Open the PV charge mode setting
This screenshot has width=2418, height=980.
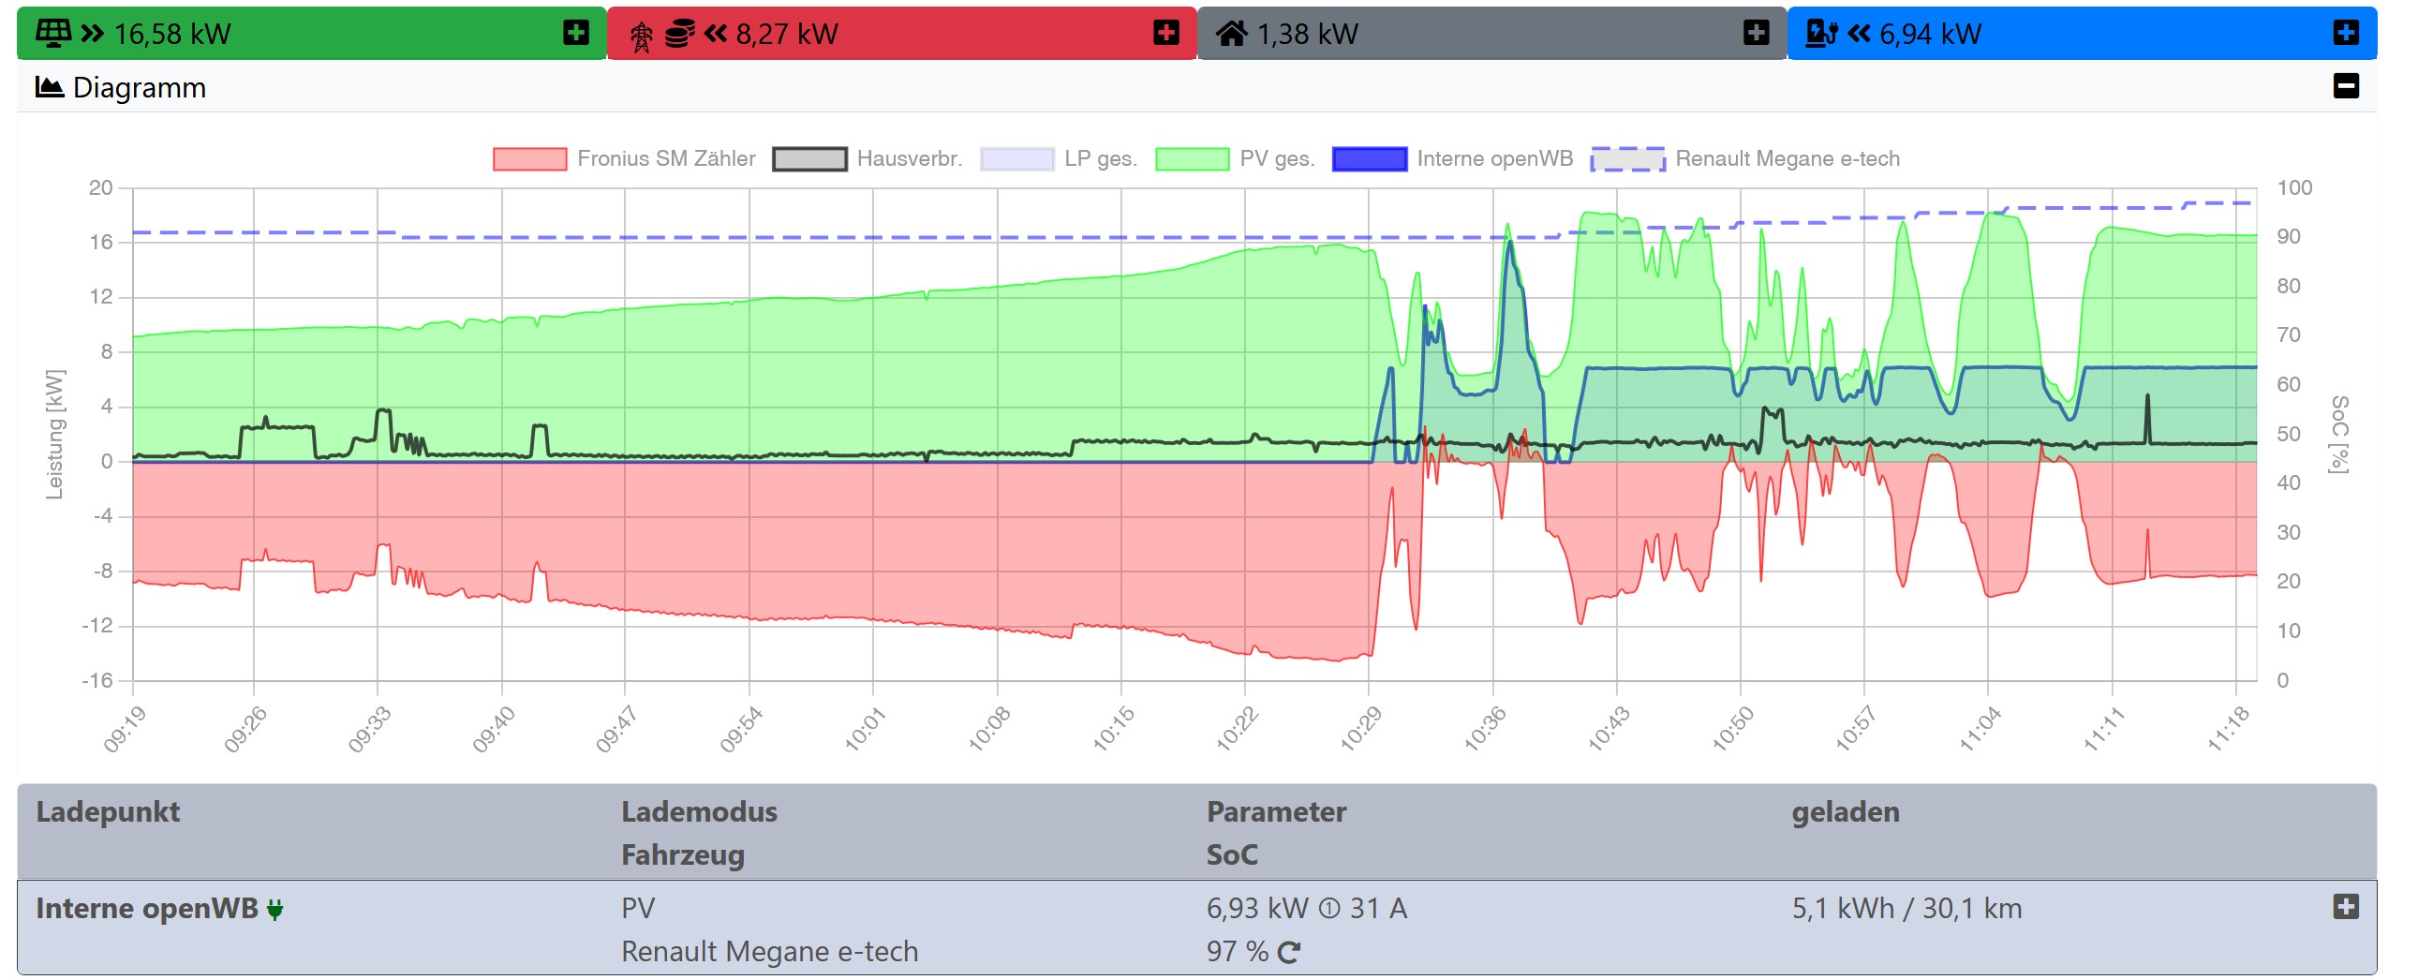coord(637,908)
